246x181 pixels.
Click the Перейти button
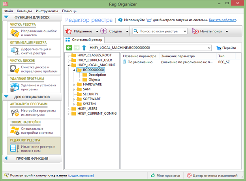click(226, 48)
